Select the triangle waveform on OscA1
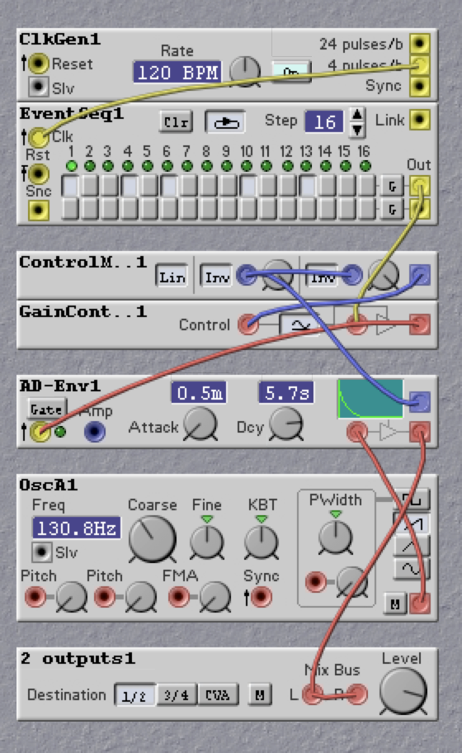This screenshot has width=462, height=753. [412, 546]
